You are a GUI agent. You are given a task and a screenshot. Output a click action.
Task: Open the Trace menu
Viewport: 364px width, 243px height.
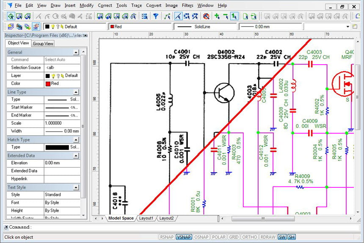coord(136,5)
